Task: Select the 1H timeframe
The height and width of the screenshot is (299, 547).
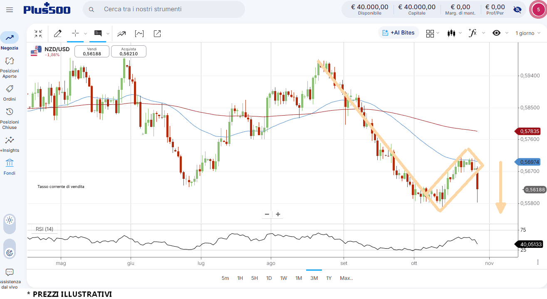Action: click(x=240, y=278)
